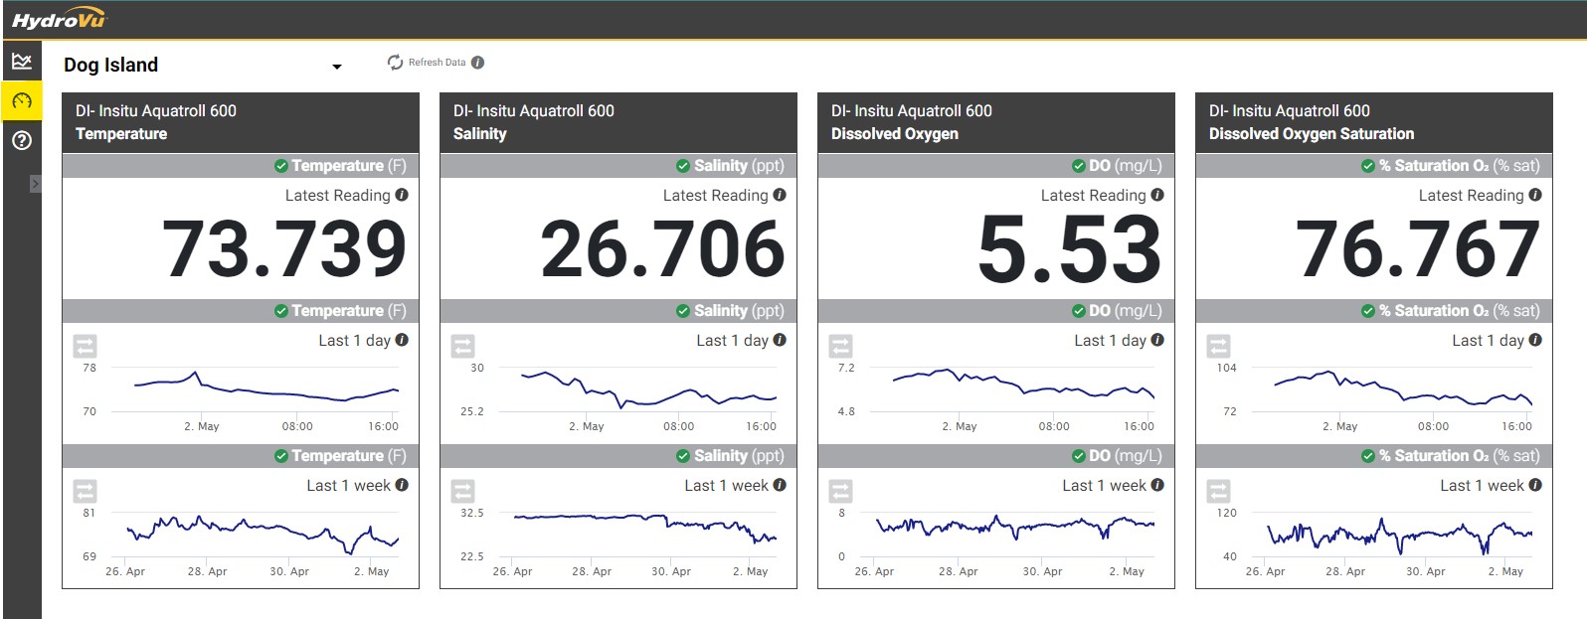Click the 73.739 temperature reading value
1587x619 pixels.
(284, 248)
